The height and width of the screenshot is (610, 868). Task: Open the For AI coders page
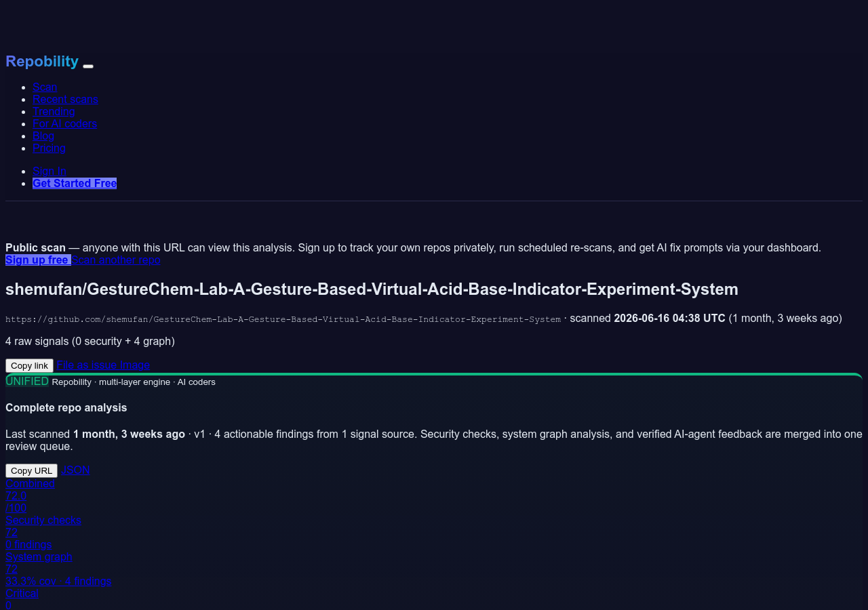click(x=64, y=123)
